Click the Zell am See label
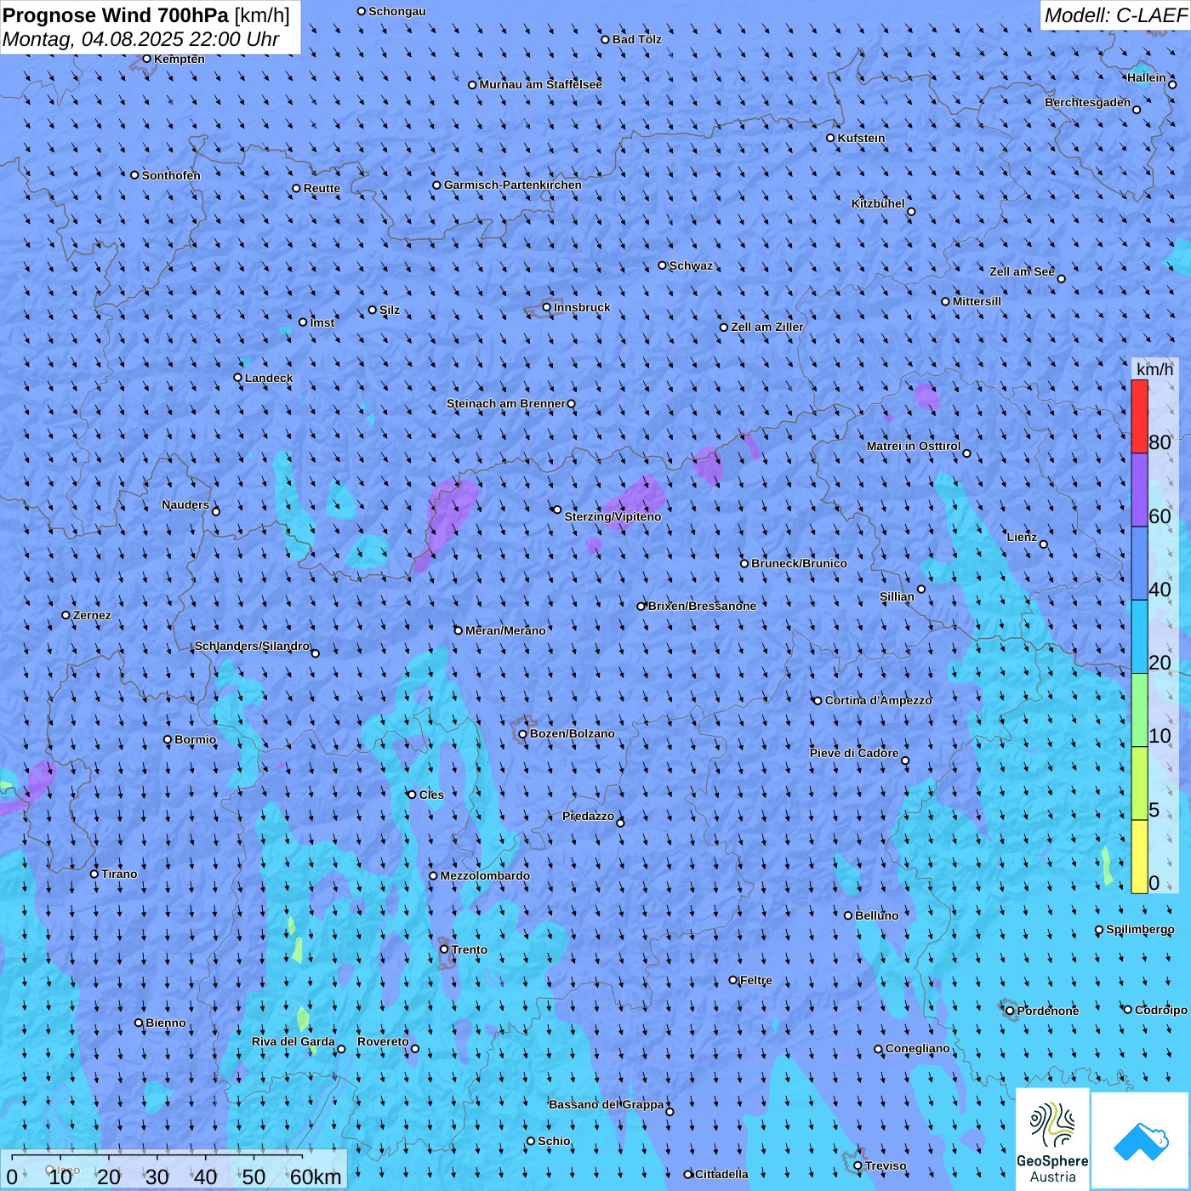Viewport: 1191px width, 1191px height. (x=1022, y=271)
